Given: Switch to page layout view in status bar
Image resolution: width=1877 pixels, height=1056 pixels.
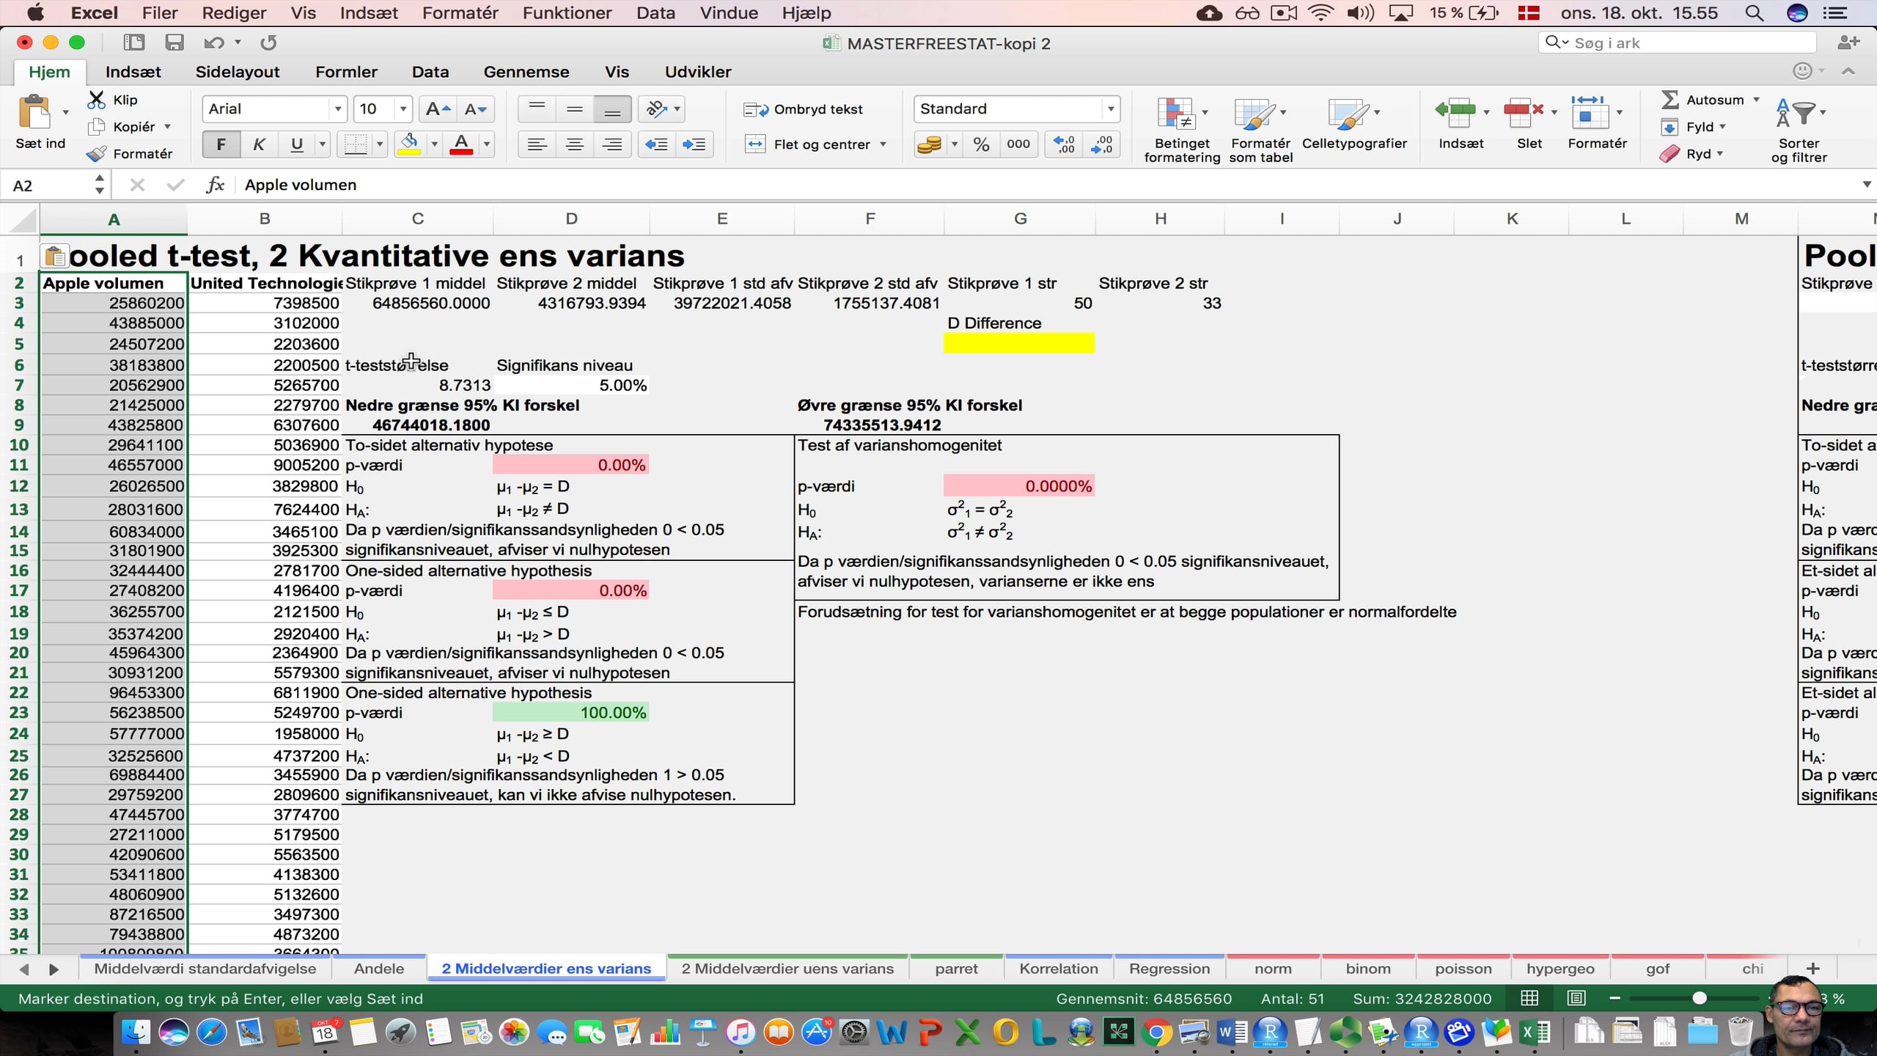Looking at the screenshot, I should pyautogui.click(x=1576, y=998).
